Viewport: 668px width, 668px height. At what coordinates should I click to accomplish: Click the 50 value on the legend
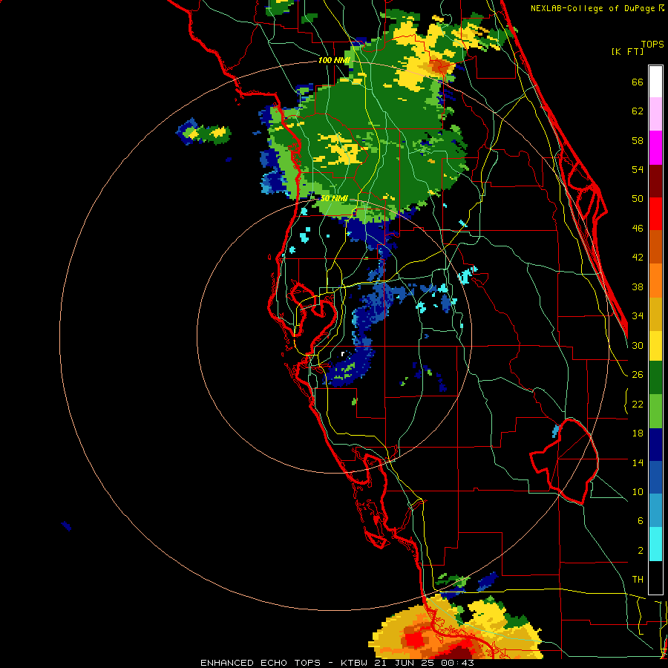pyautogui.click(x=638, y=198)
